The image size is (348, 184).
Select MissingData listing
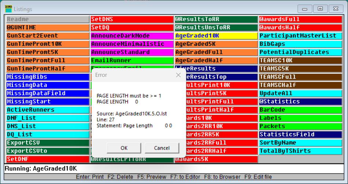[x=48, y=85]
